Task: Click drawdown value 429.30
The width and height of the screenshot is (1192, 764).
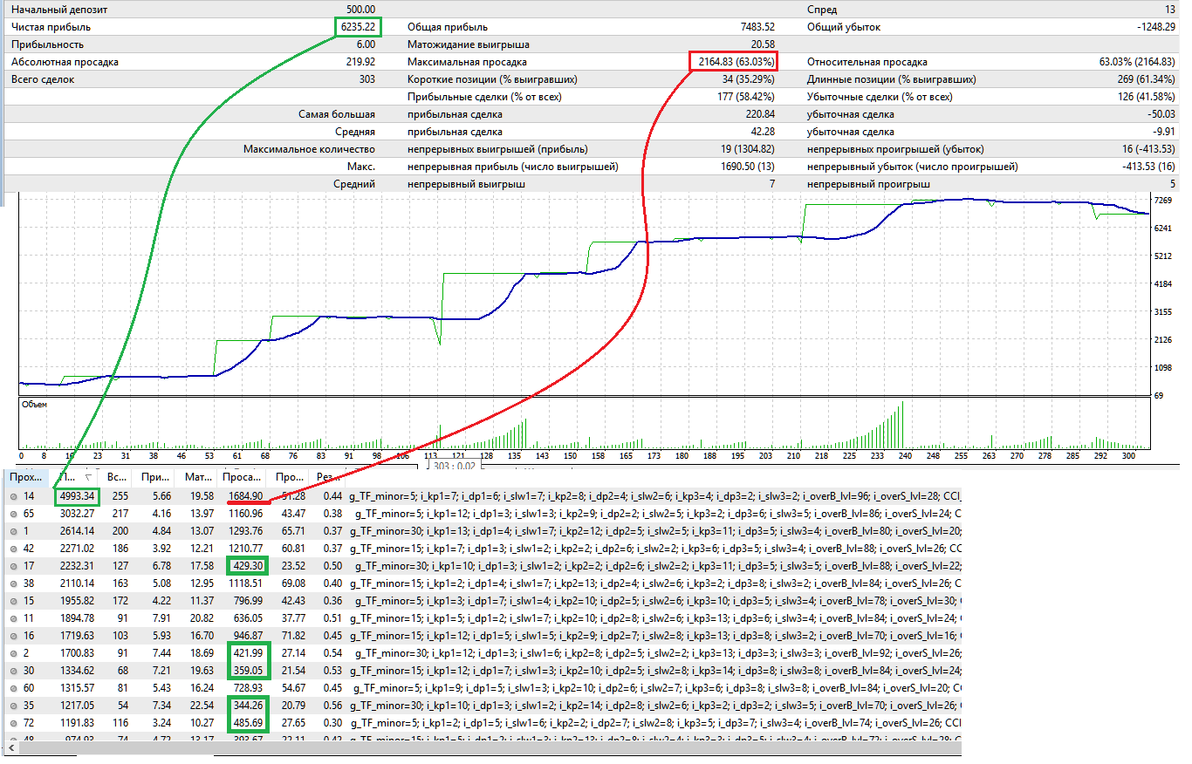Action: (x=248, y=566)
